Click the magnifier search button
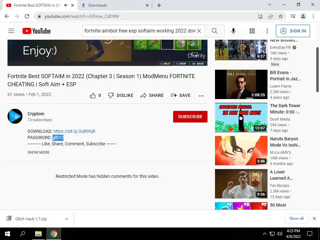 (x=214, y=31)
